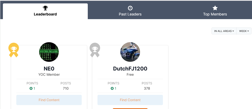The image size is (252, 109).
Task: Click the clock icon above Past Leaders
Action: pyautogui.click(x=130, y=8)
